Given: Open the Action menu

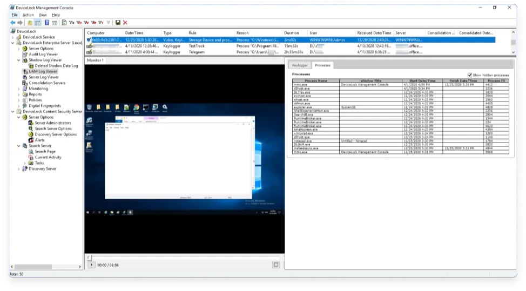Looking at the screenshot, I should pyautogui.click(x=28, y=15).
